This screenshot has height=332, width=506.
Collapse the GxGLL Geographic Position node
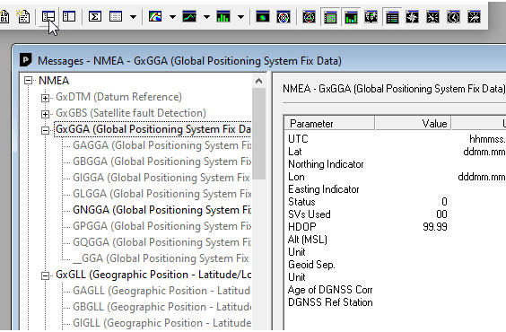click(x=45, y=275)
